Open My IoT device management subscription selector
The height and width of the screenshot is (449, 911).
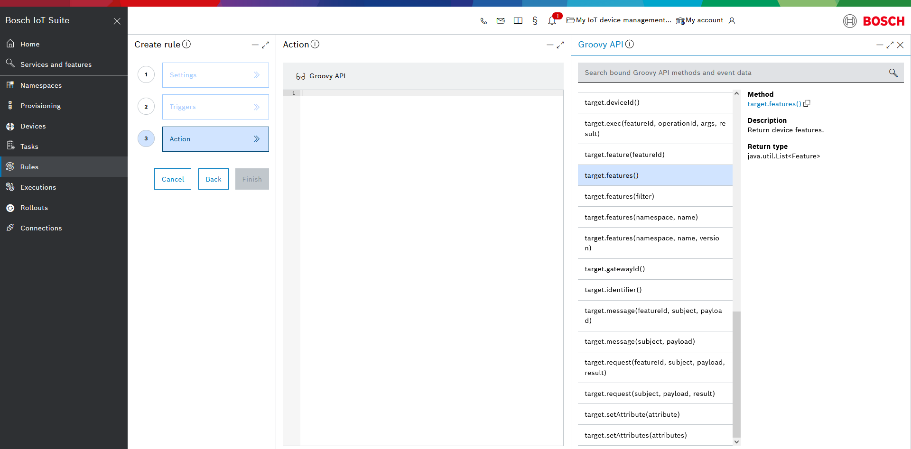tap(619, 20)
